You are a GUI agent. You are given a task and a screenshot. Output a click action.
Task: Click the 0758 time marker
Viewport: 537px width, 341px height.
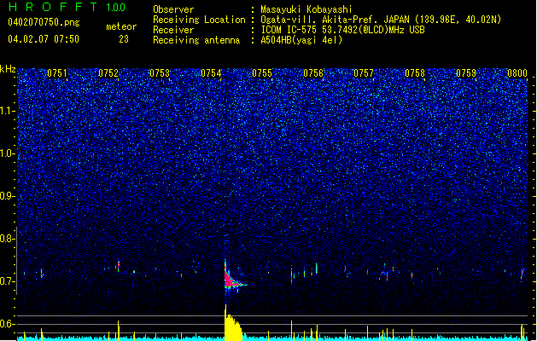415,73
